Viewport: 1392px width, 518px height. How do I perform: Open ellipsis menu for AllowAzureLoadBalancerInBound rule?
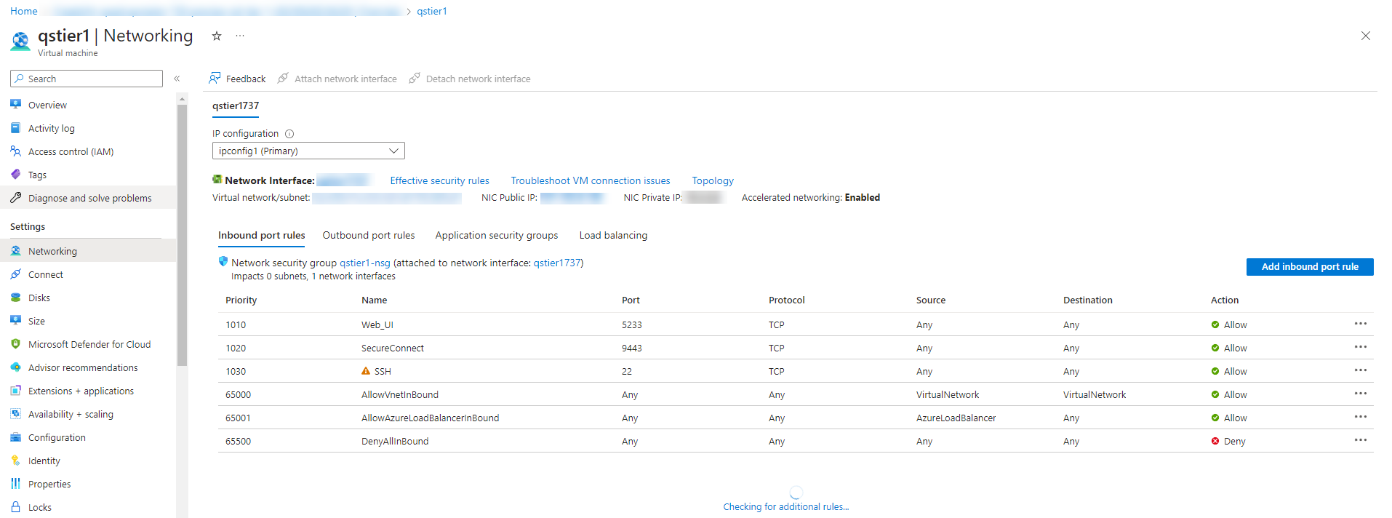pyautogui.click(x=1361, y=417)
